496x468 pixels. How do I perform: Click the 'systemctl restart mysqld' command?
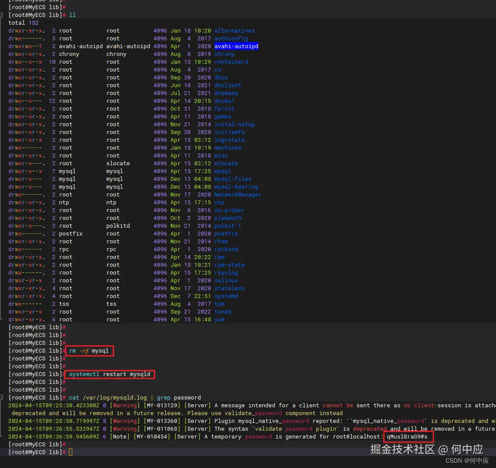coord(109,374)
